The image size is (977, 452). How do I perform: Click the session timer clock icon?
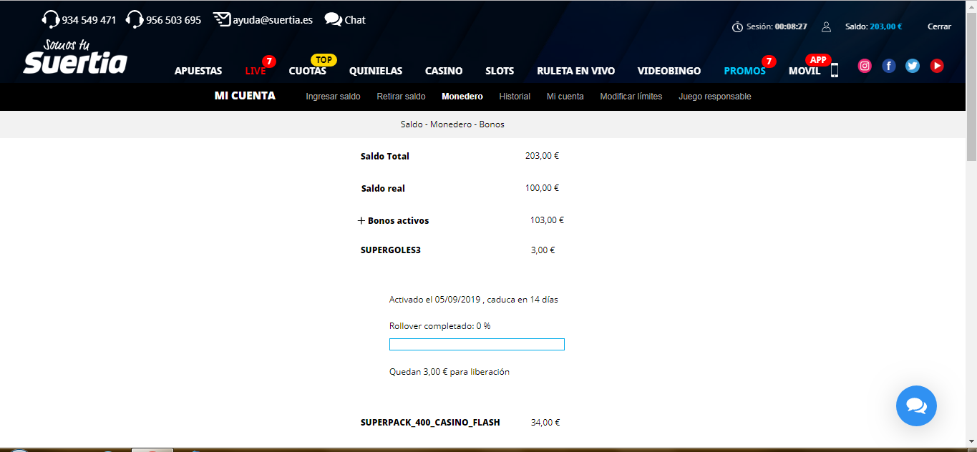737,26
